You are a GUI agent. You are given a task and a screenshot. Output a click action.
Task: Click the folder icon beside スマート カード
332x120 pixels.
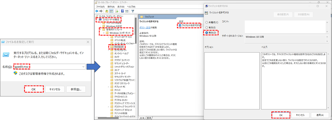pos(112,73)
